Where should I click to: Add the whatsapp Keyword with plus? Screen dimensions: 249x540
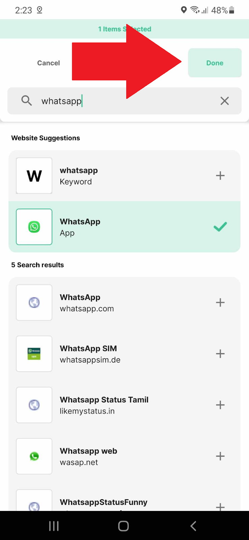point(220,175)
